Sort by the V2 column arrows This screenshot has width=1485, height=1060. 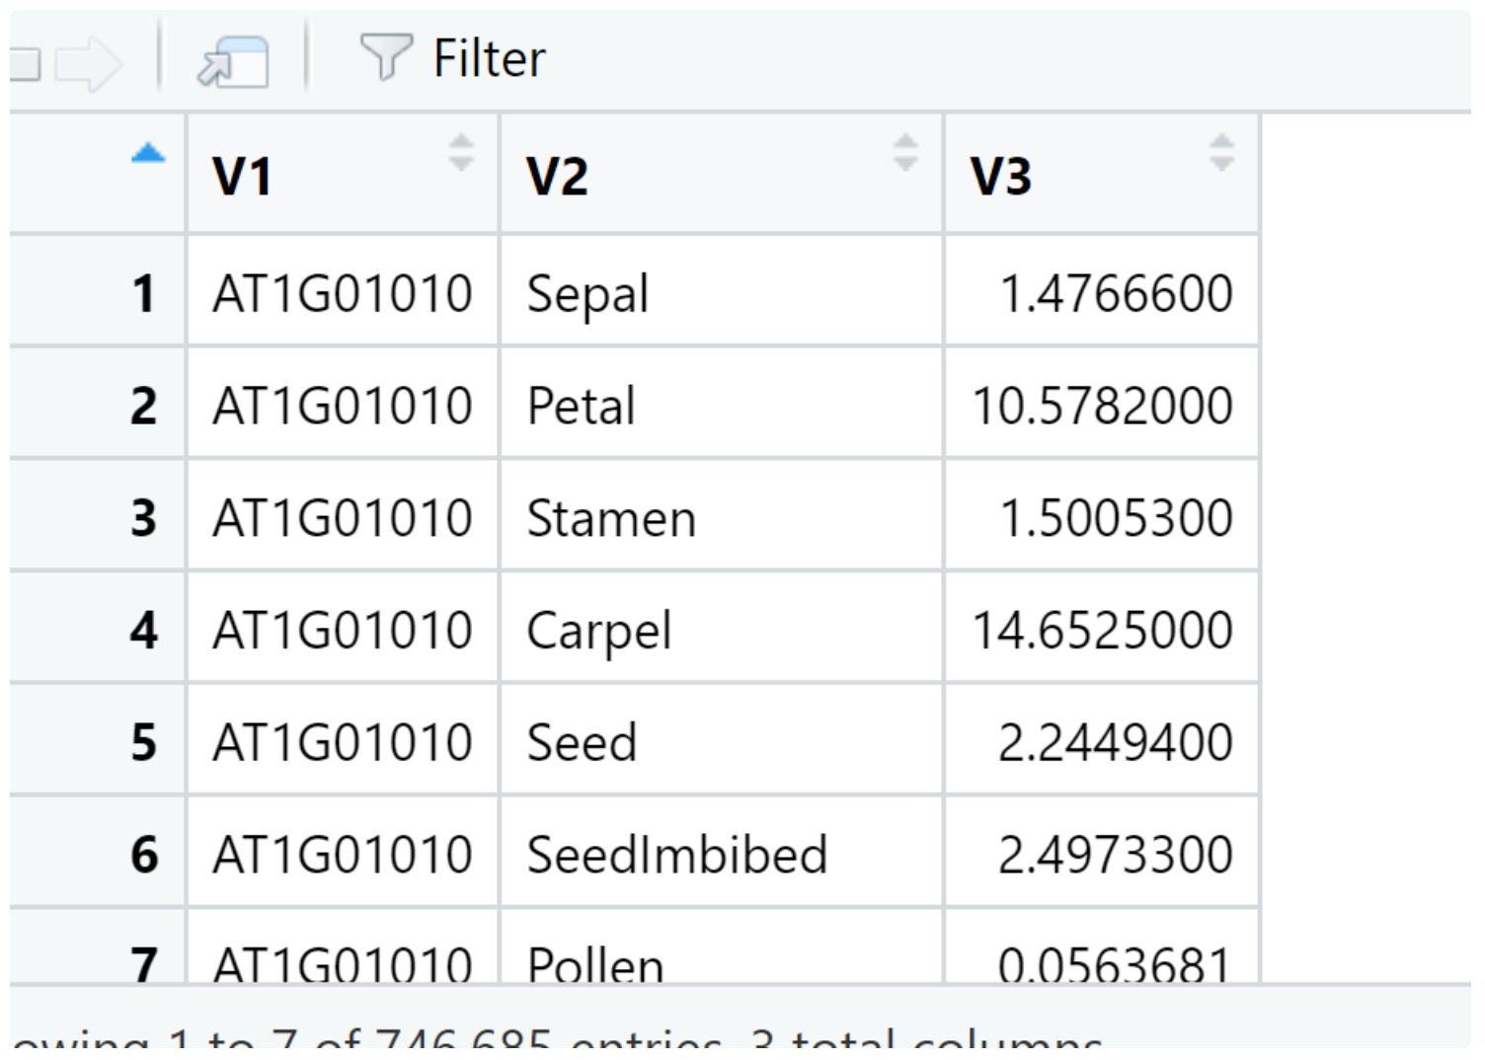[x=904, y=153]
